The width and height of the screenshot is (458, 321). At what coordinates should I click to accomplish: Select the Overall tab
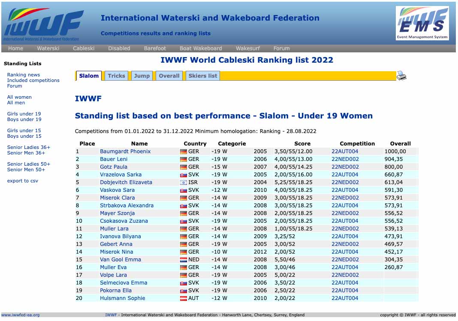(169, 76)
